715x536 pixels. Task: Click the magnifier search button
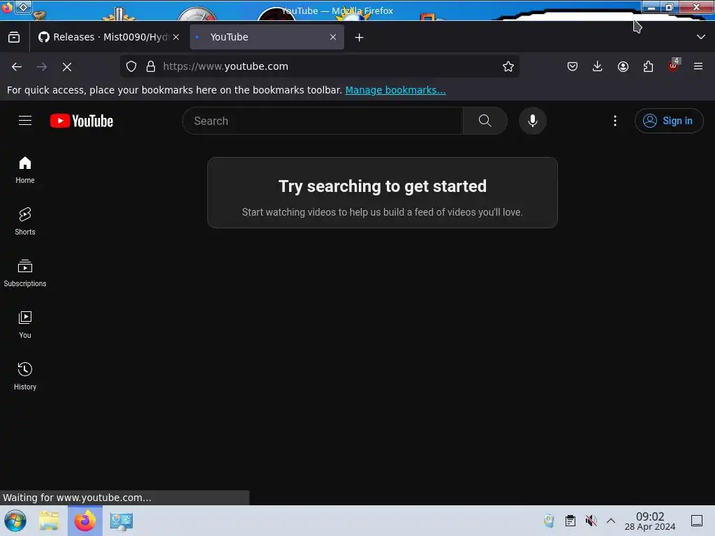[x=485, y=121]
